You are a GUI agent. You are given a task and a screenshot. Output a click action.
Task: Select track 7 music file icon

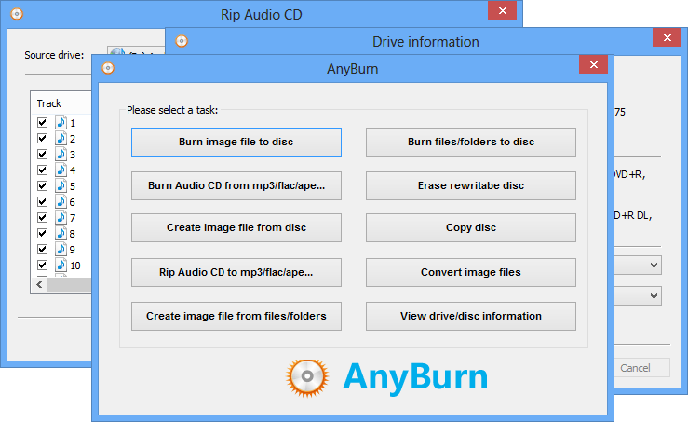click(61, 217)
